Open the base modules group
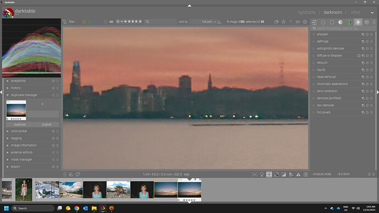The width and height of the screenshot is (379, 213). (x=332, y=22)
